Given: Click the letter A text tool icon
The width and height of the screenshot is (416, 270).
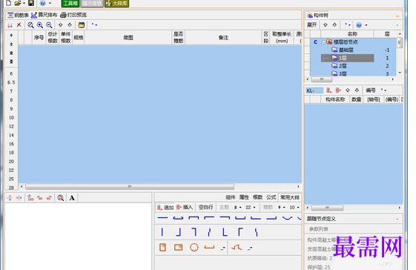Looking at the screenshot, I should click(72, 198).
